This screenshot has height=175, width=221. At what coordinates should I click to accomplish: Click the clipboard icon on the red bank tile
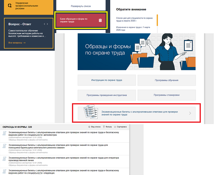pyautogui.click(x=100, y=20)
